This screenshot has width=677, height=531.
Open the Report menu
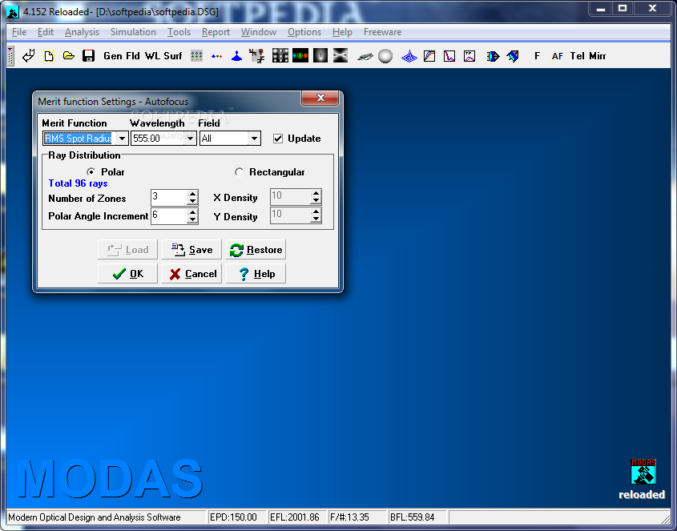coord(216,32)
